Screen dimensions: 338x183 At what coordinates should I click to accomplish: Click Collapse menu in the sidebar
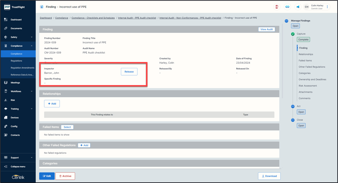[x=18, y=167]
